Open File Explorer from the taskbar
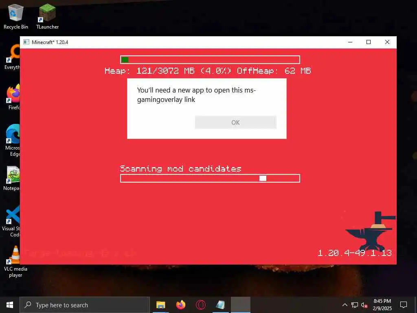 160,305
